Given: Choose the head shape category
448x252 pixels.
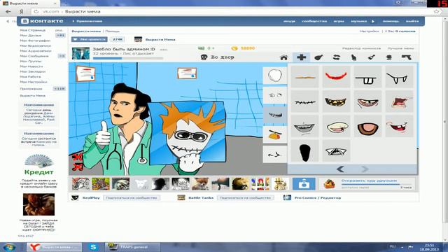Looking at the screenshot, I should coord(275,76).
